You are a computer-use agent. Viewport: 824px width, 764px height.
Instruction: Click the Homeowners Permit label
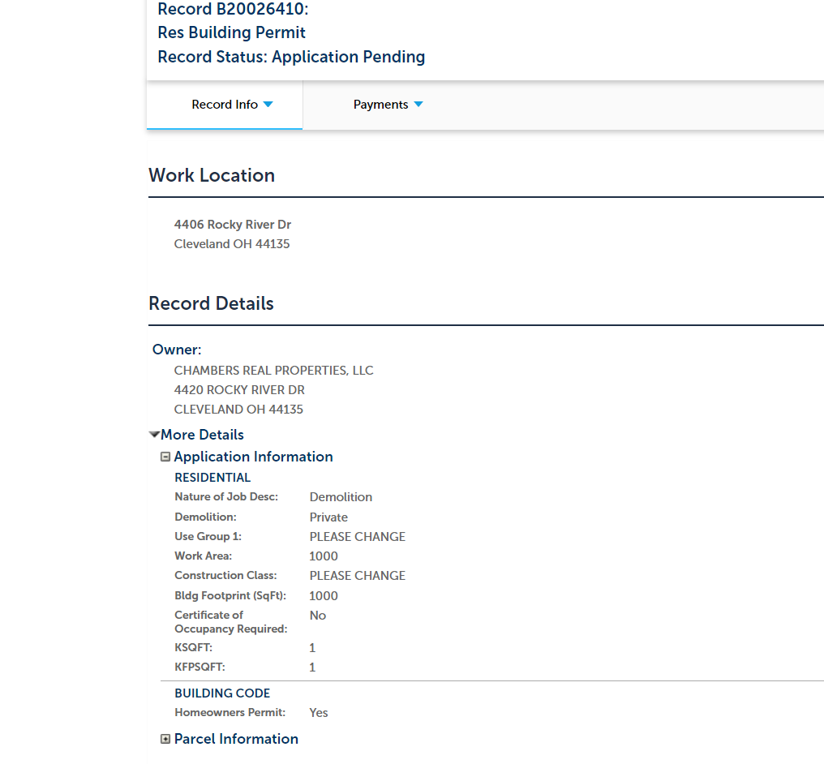[230, 713]
